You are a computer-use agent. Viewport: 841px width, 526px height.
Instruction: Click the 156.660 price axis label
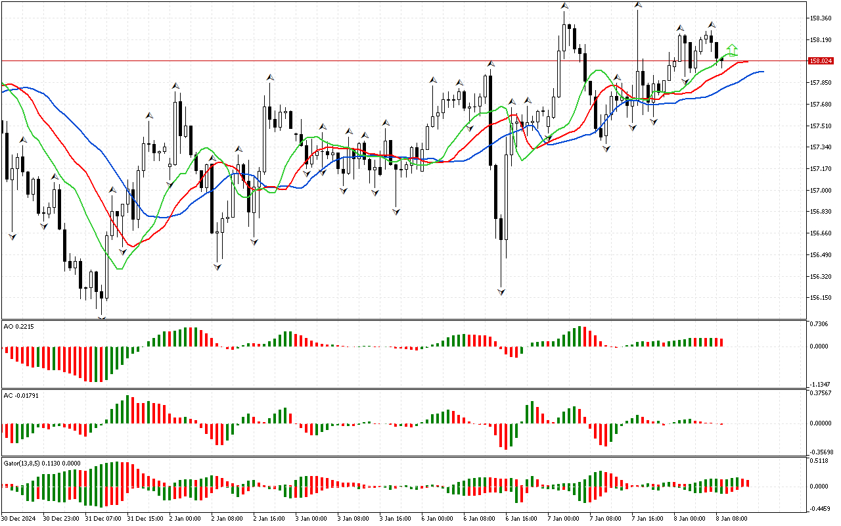coord(821,233)
